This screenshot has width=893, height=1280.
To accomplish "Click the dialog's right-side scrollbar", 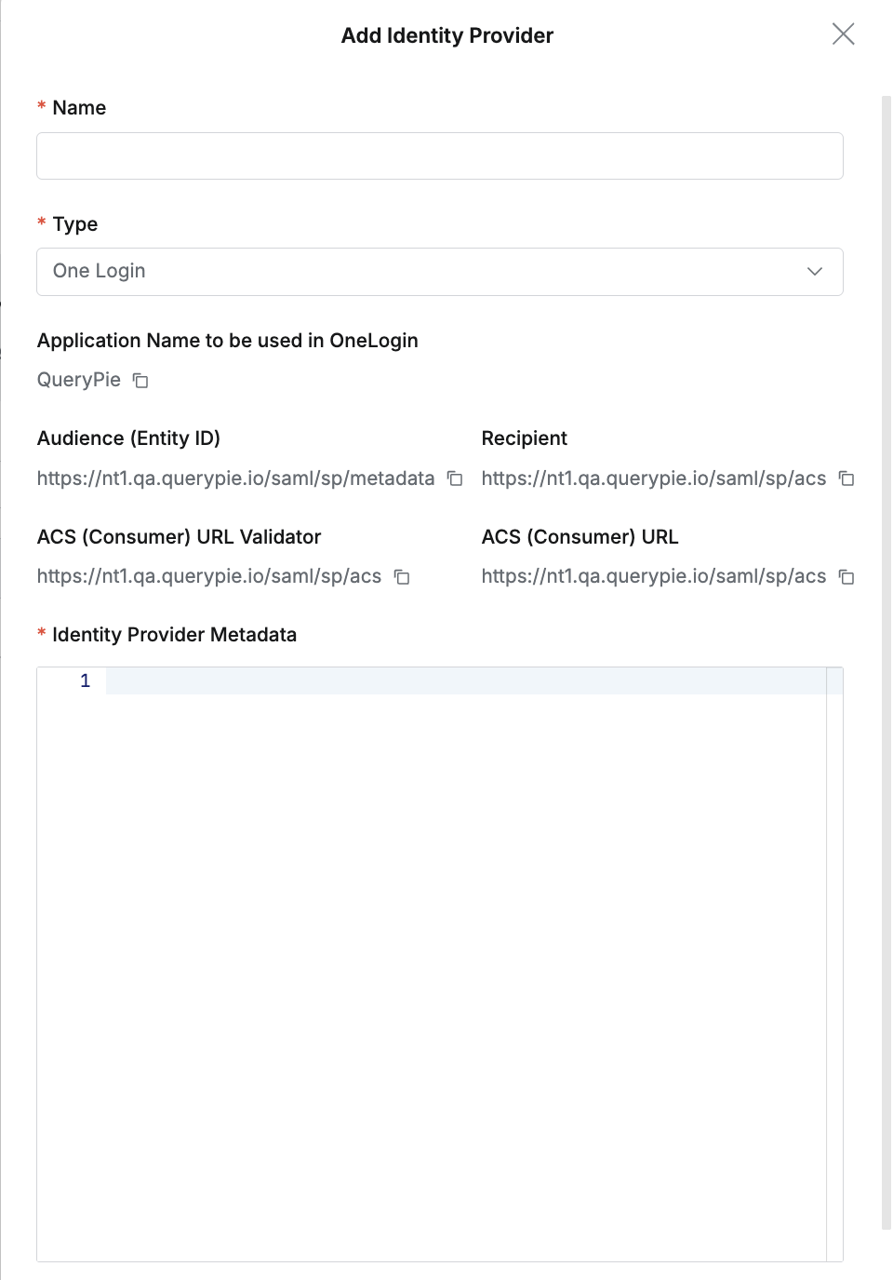I will point(886,652).
